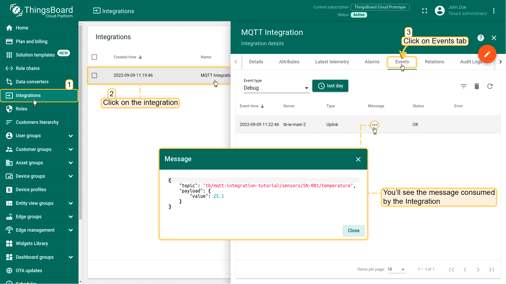Open Solution templates section

pyautogui.click(x=39, y=55)
